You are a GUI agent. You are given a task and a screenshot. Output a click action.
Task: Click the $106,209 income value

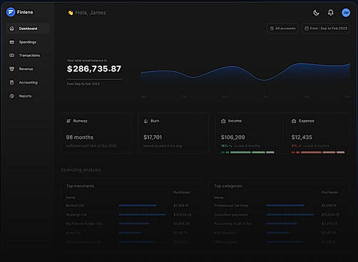click(x=233, y=137)
